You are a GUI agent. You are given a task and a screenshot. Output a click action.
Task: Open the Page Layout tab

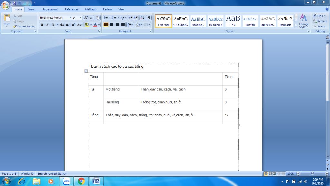50,10
